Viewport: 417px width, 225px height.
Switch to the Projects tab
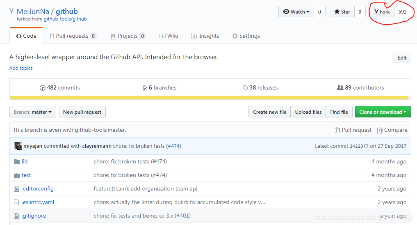128,36
